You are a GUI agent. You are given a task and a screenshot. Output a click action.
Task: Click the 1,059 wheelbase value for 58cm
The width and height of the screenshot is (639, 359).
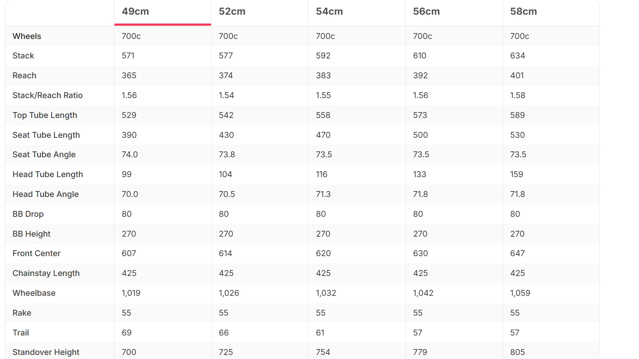click(520, 293)
